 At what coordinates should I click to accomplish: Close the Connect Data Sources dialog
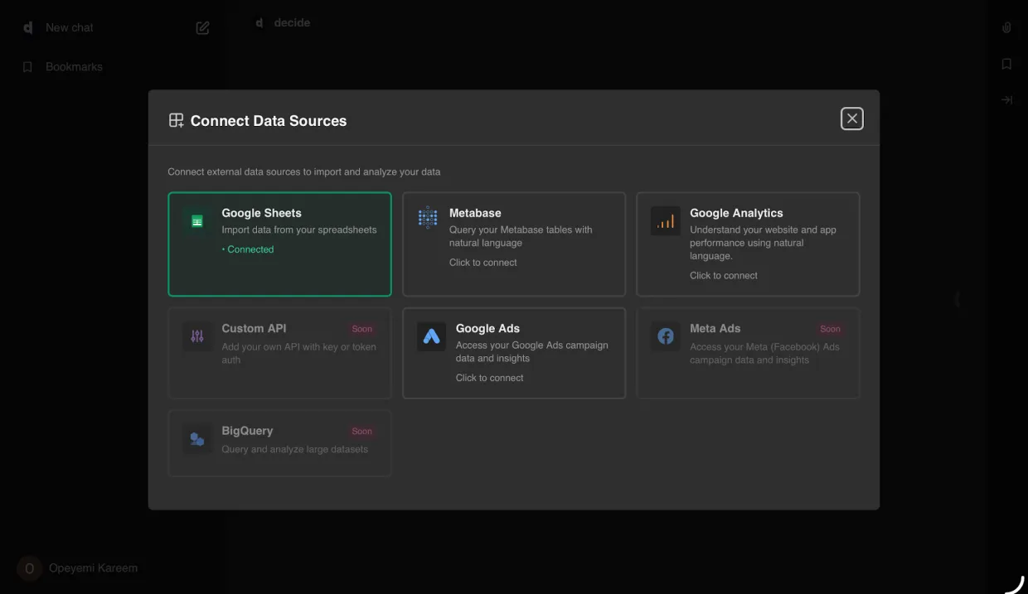click(852, 118)
